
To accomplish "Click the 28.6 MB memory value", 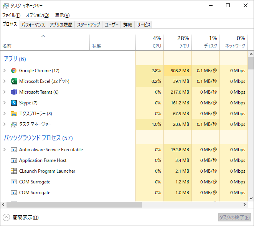I will (181, 124).
